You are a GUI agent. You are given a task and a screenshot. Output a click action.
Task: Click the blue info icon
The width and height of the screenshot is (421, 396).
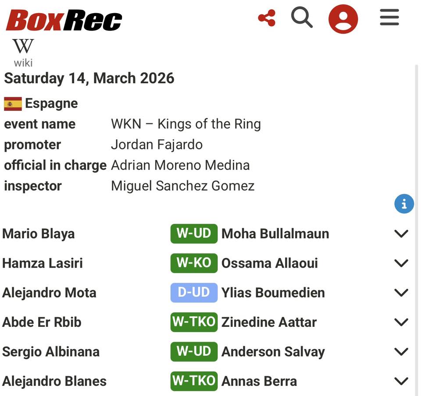[x=404, y=204]
